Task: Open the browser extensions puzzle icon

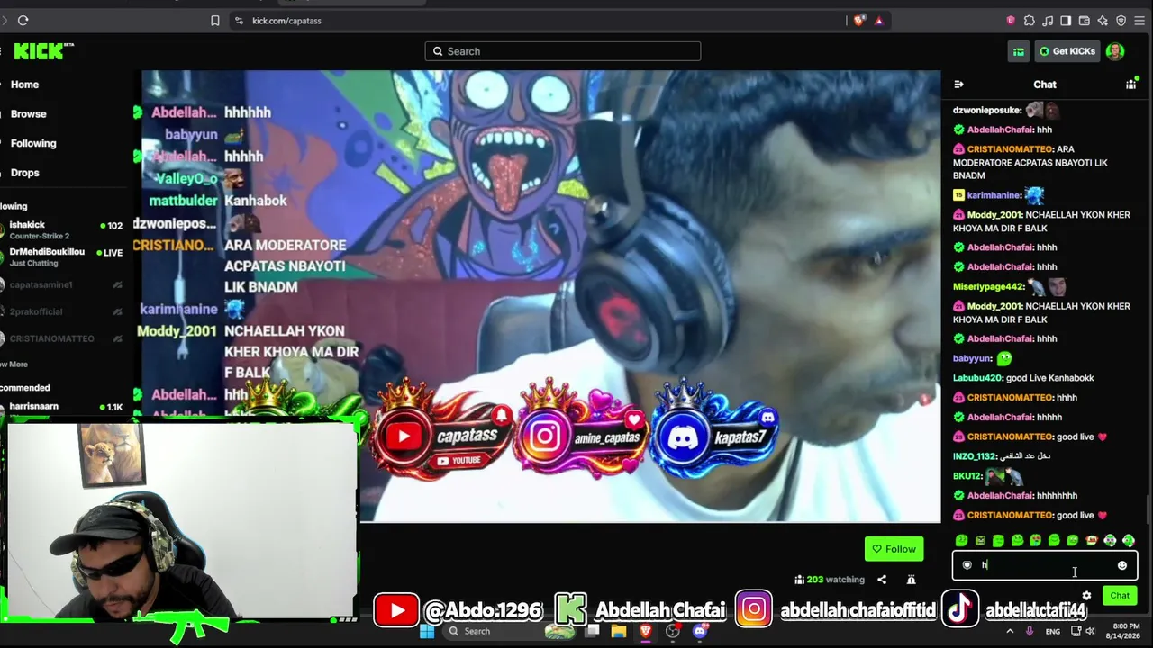Action: [1030, 21]
